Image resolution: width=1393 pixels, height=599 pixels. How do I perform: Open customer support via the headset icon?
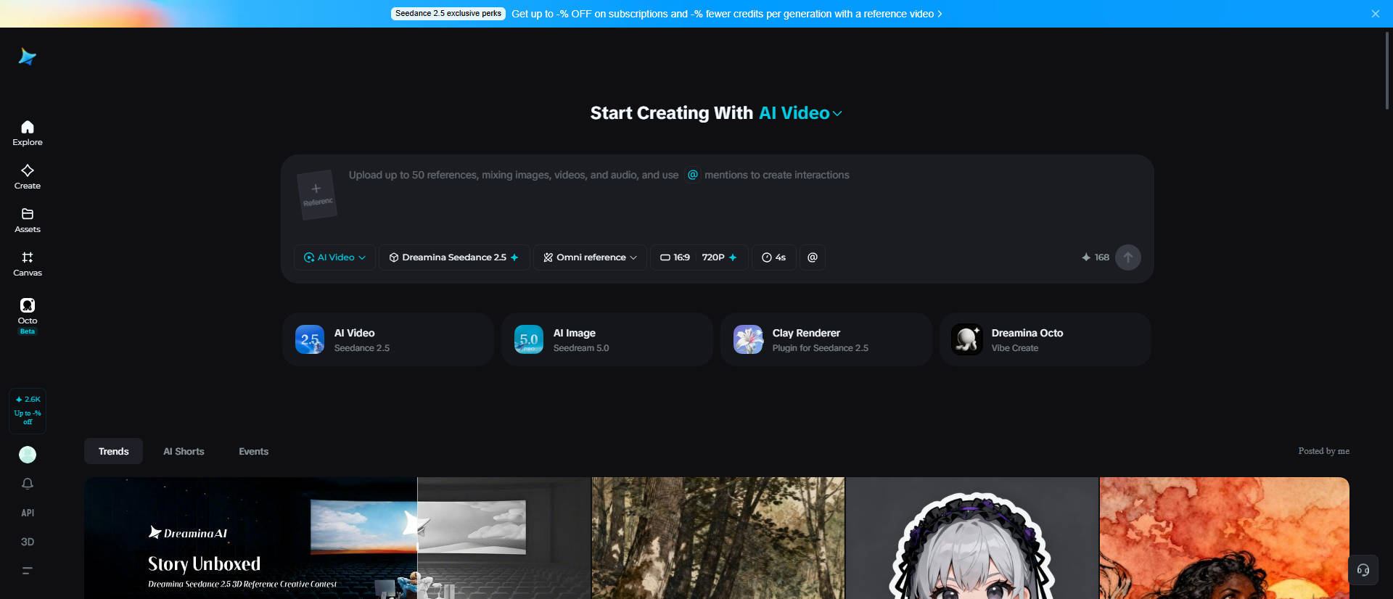(x=1363, y=570)
